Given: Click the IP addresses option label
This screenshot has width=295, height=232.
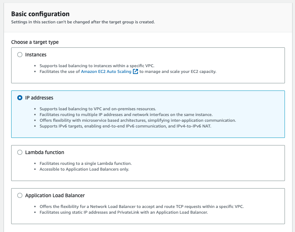Looking at the screenshot, I should pyautogui.click(x=39, y=98).
